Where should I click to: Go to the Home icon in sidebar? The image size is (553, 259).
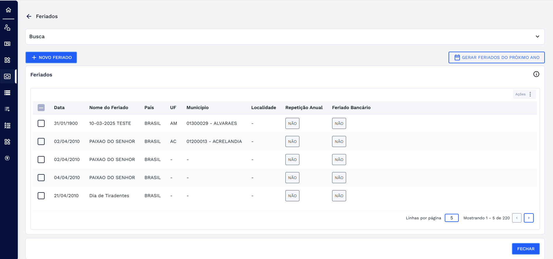coord(8,10)
